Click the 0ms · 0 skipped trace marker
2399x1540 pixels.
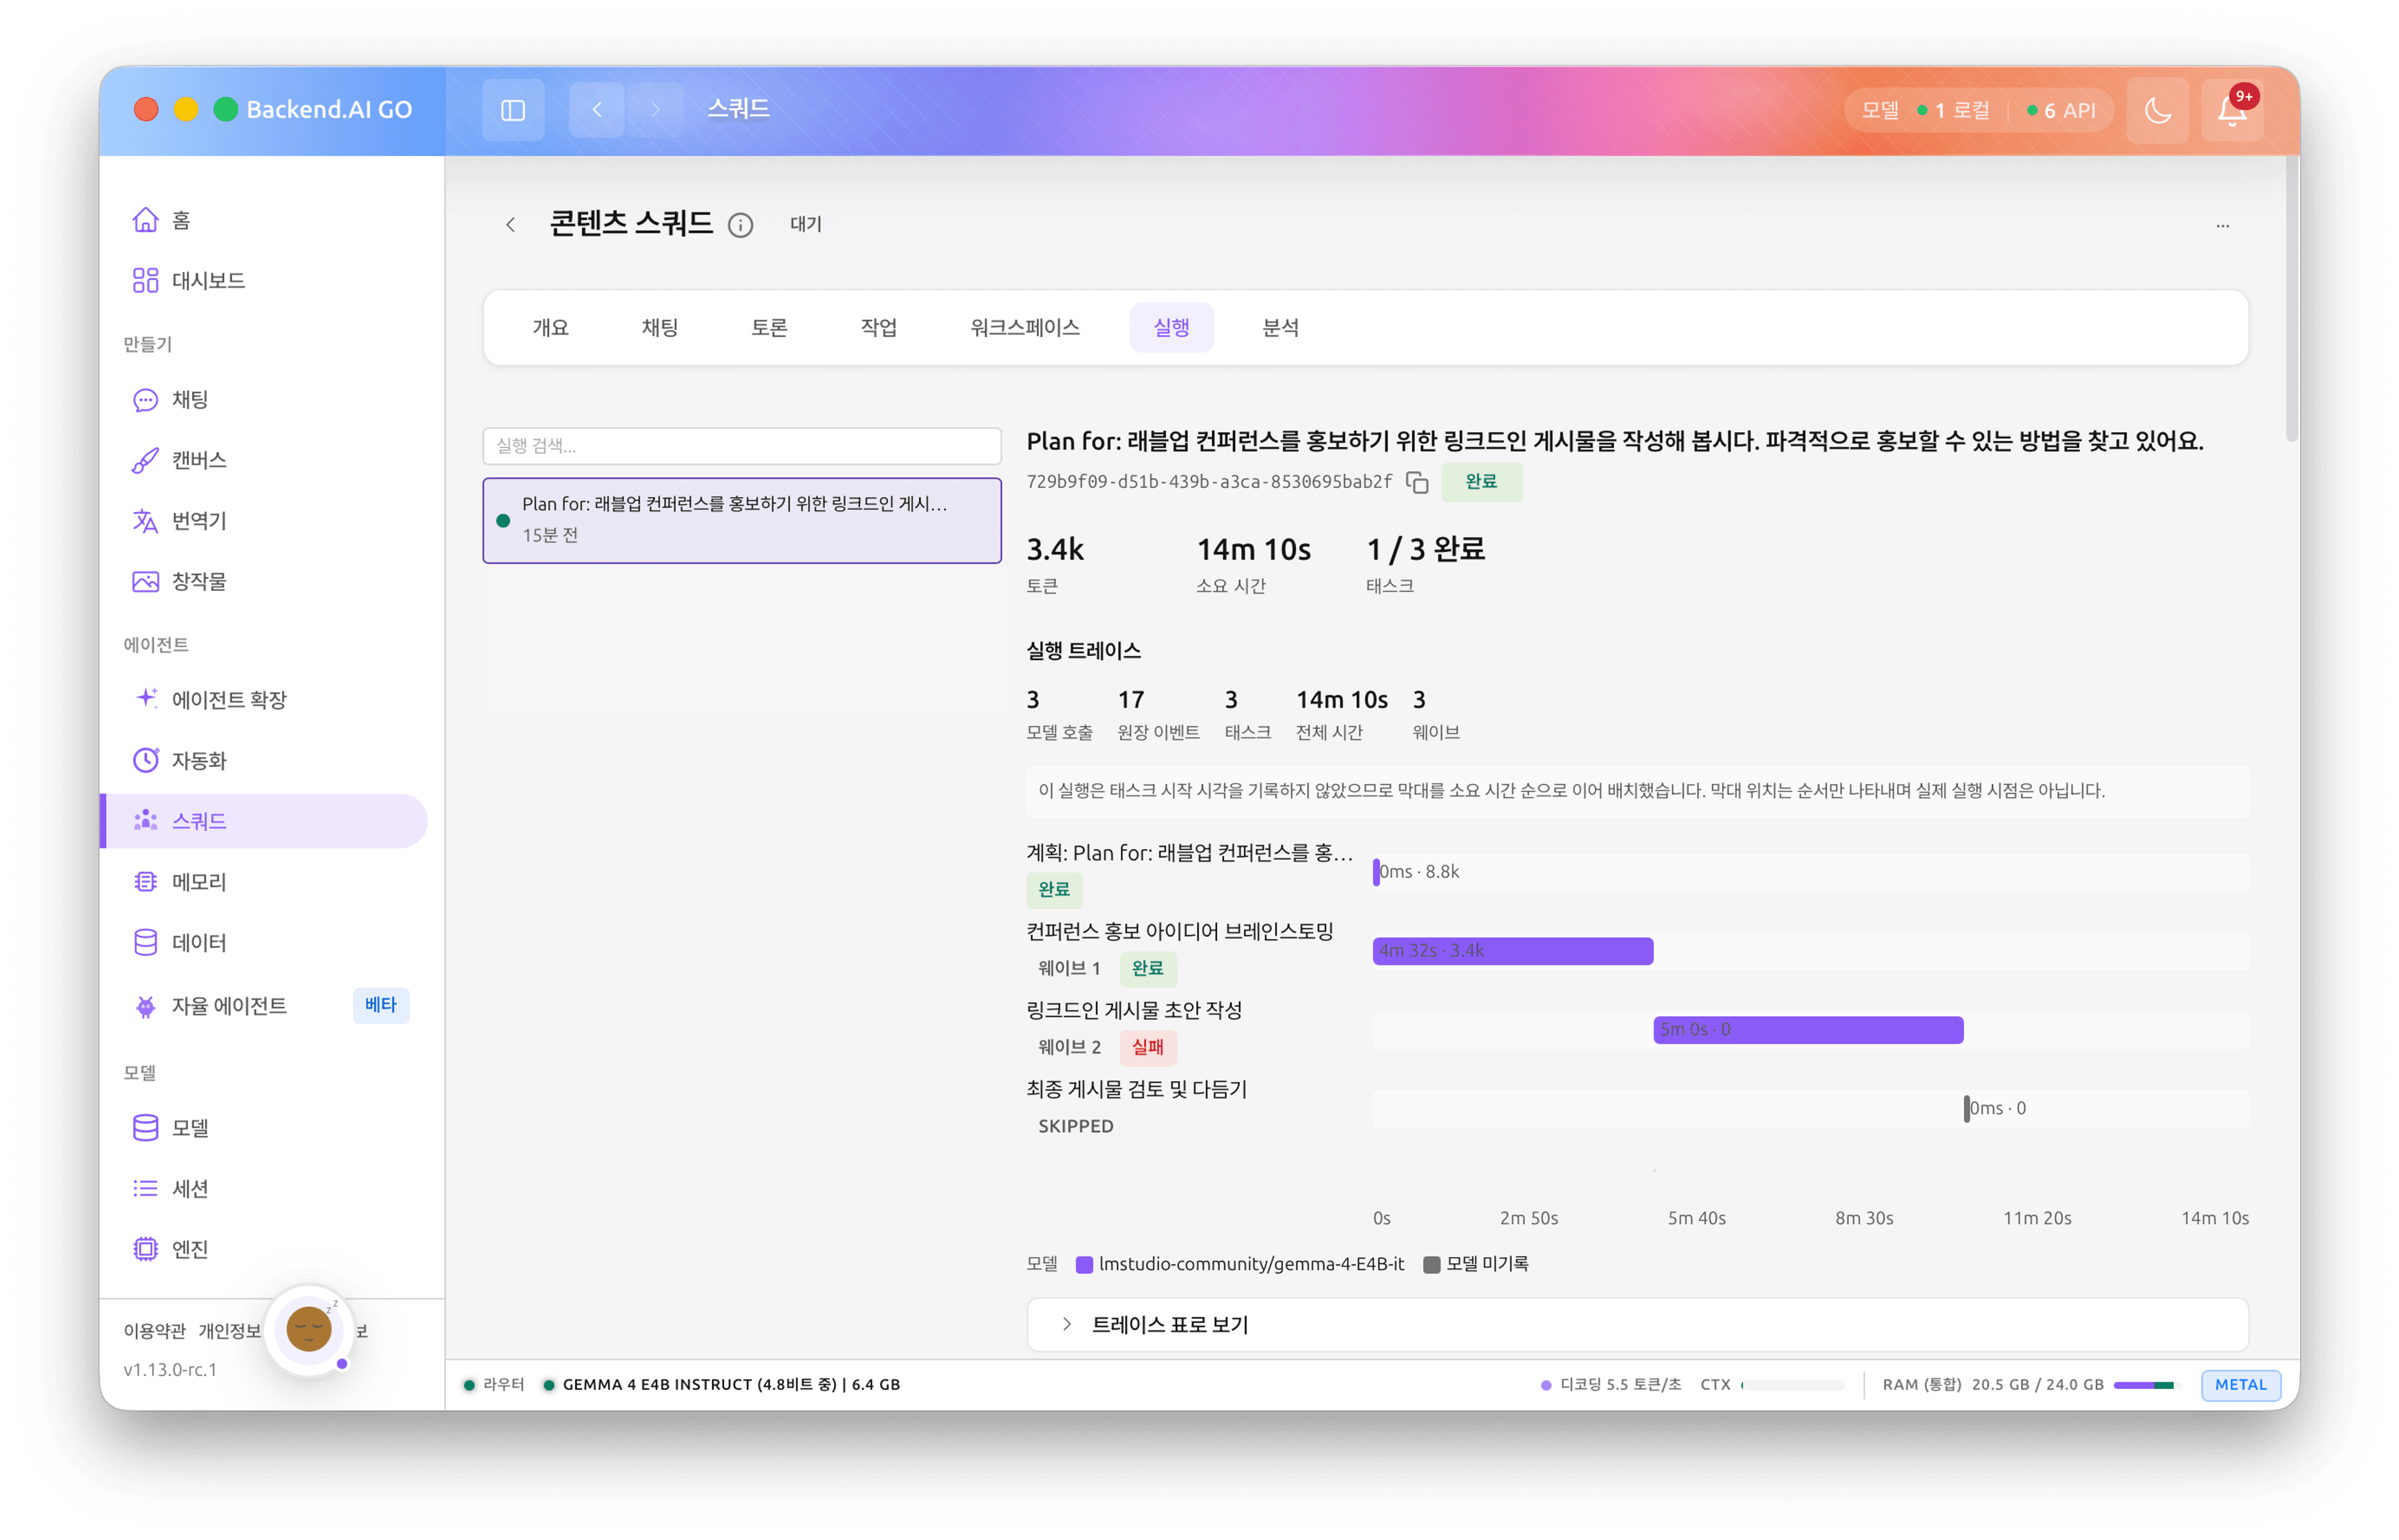1967,1109
